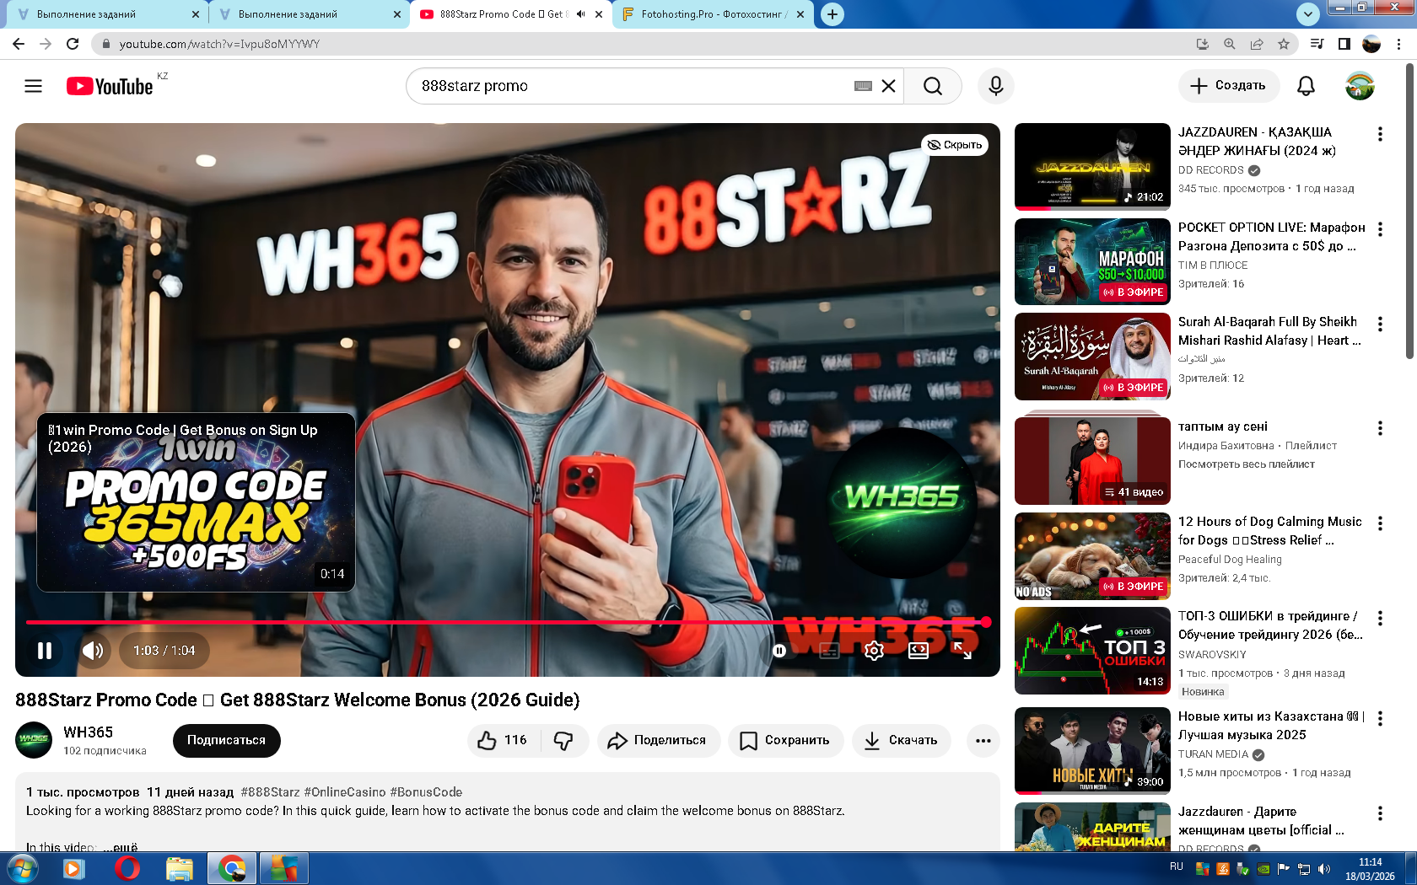Pause the video playback

(x=45, y=651)
